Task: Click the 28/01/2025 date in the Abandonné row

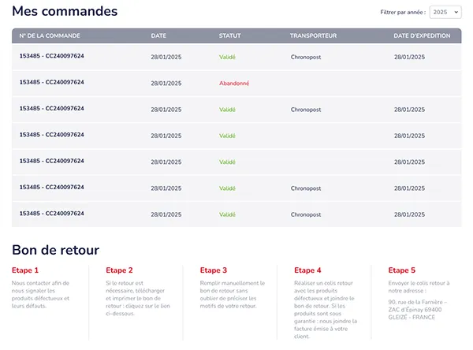Action: [x=166, y=84]
